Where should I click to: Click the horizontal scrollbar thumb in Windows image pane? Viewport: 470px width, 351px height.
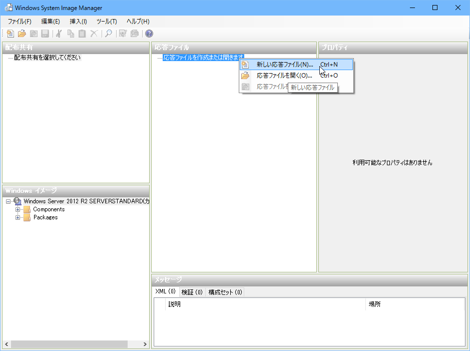coord(69,344)
